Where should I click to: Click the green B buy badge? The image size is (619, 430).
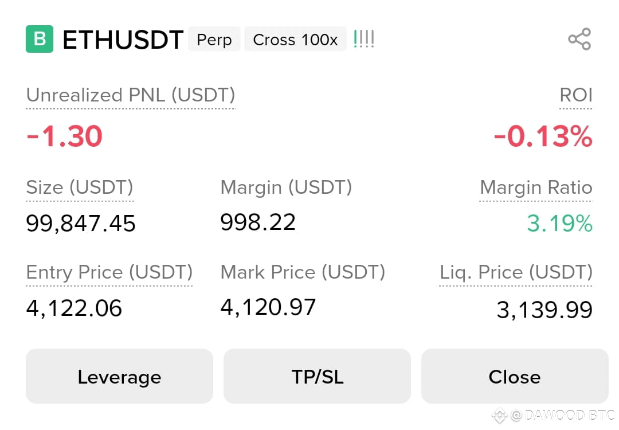coord(40,38)
